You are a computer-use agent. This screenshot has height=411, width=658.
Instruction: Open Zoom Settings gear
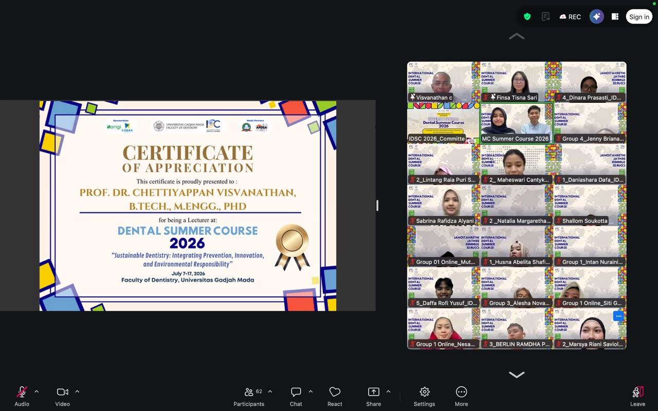425,397
